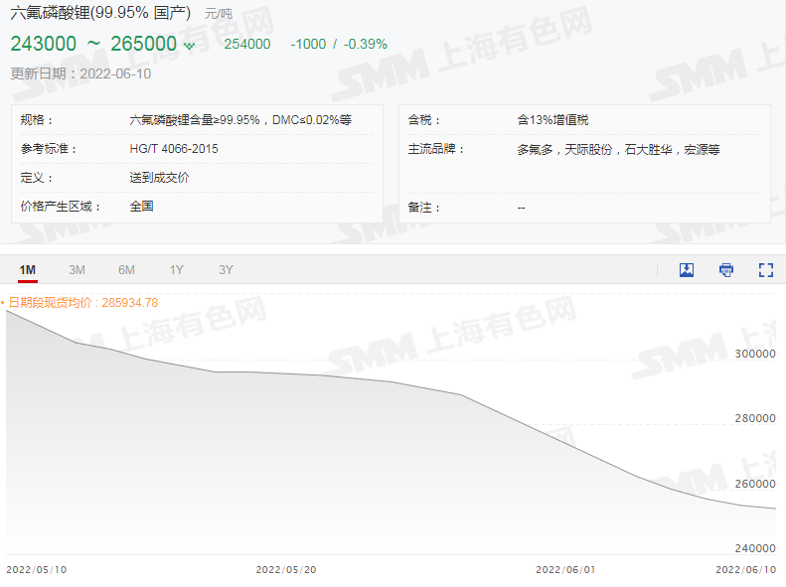Click the product title 六氟磷酸锂(99.95% 国产)
This screenshot has height=587, width=786.
click(100, 14)
